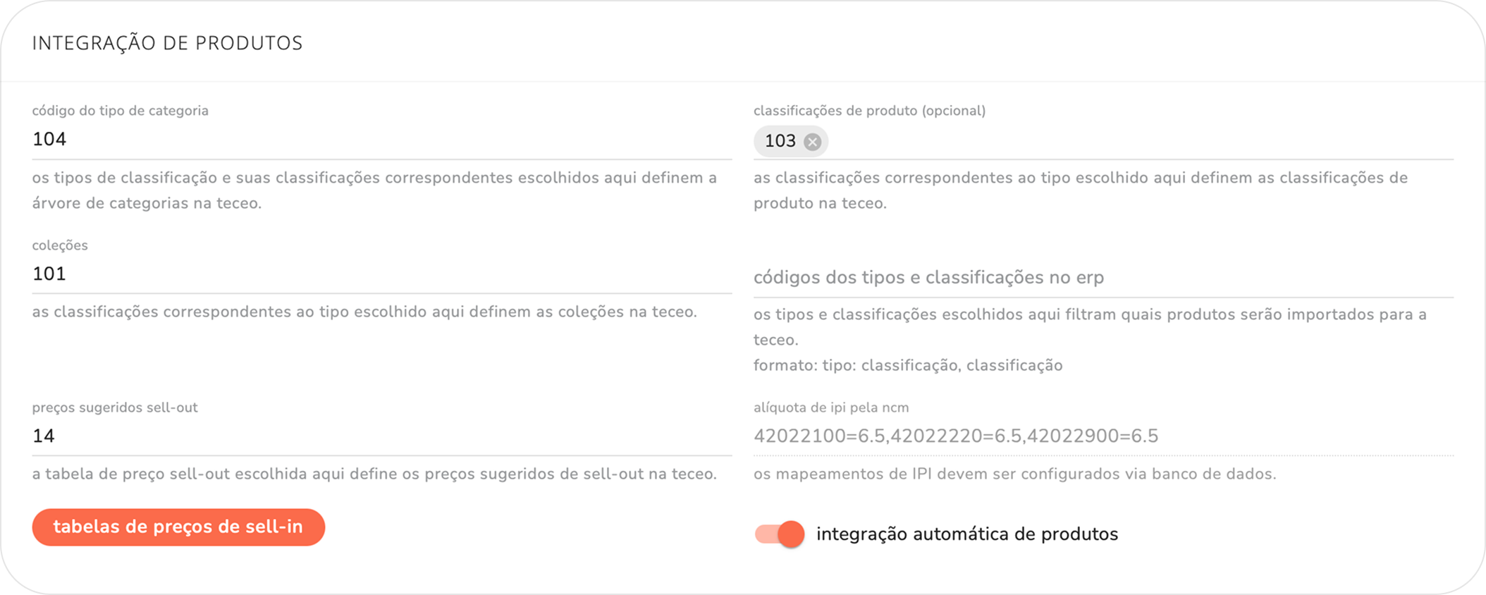Remove the 103 classification chip
Screen dimensions: 1486x595
coord(813,142)
